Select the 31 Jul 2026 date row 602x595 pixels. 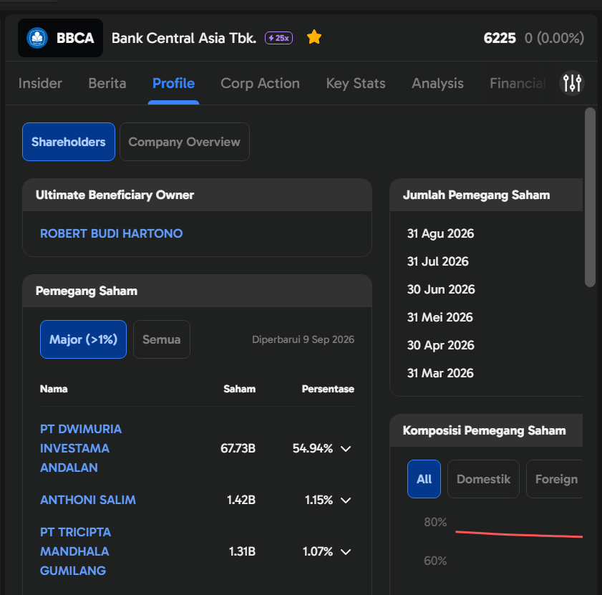click(437, 261)
